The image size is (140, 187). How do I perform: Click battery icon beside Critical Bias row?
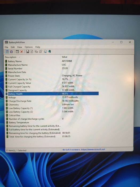click(x=7, y=115)
